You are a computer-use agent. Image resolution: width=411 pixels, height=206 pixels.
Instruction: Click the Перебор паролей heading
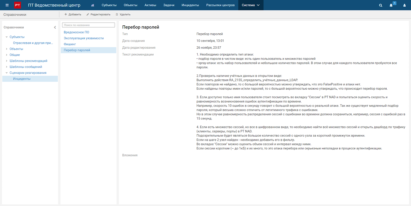click(141, 27)
